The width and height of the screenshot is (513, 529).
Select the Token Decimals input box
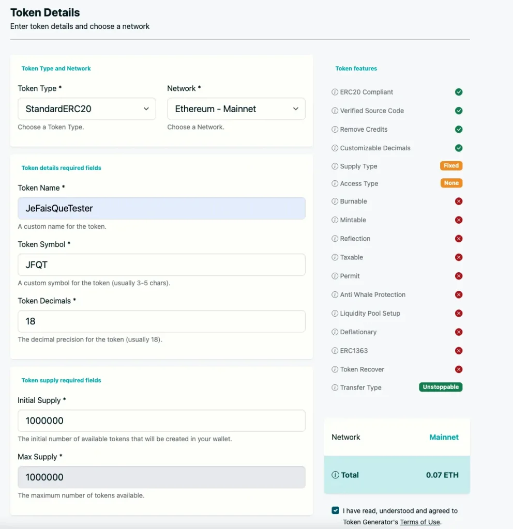click(x=161, y=321)
